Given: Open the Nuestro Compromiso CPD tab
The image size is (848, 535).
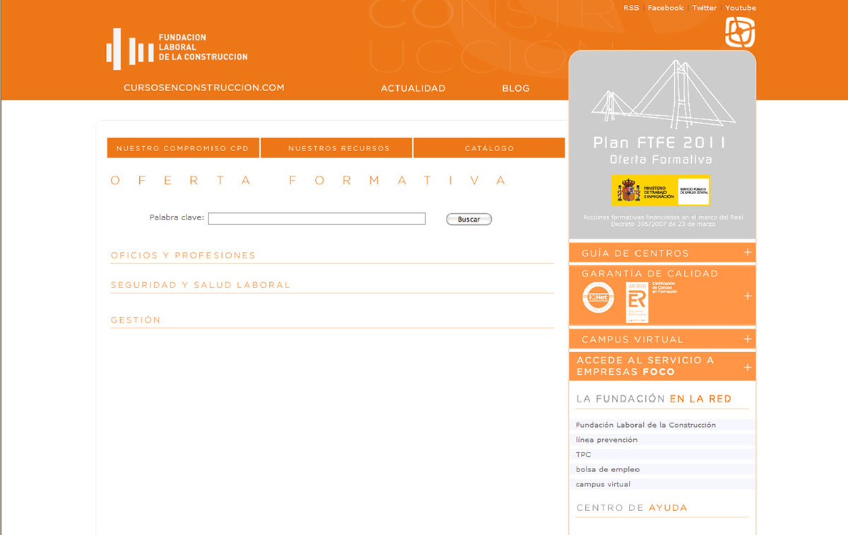Looking at the screenshot, I should [183, 148].
